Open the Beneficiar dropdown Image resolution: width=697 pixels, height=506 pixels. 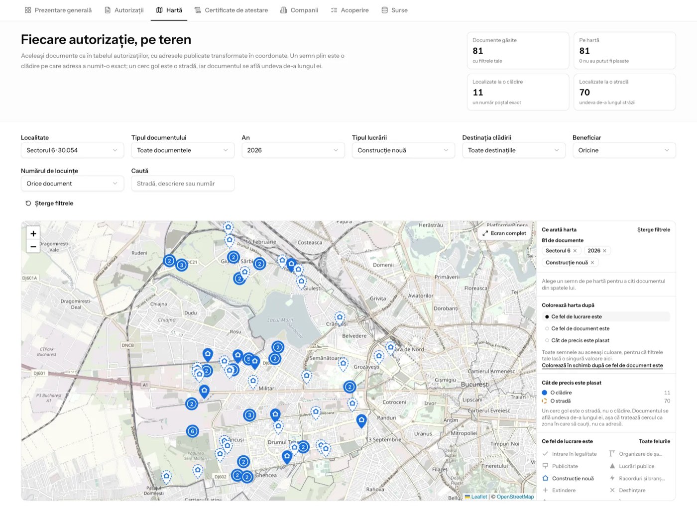click(x=624, y=150)
